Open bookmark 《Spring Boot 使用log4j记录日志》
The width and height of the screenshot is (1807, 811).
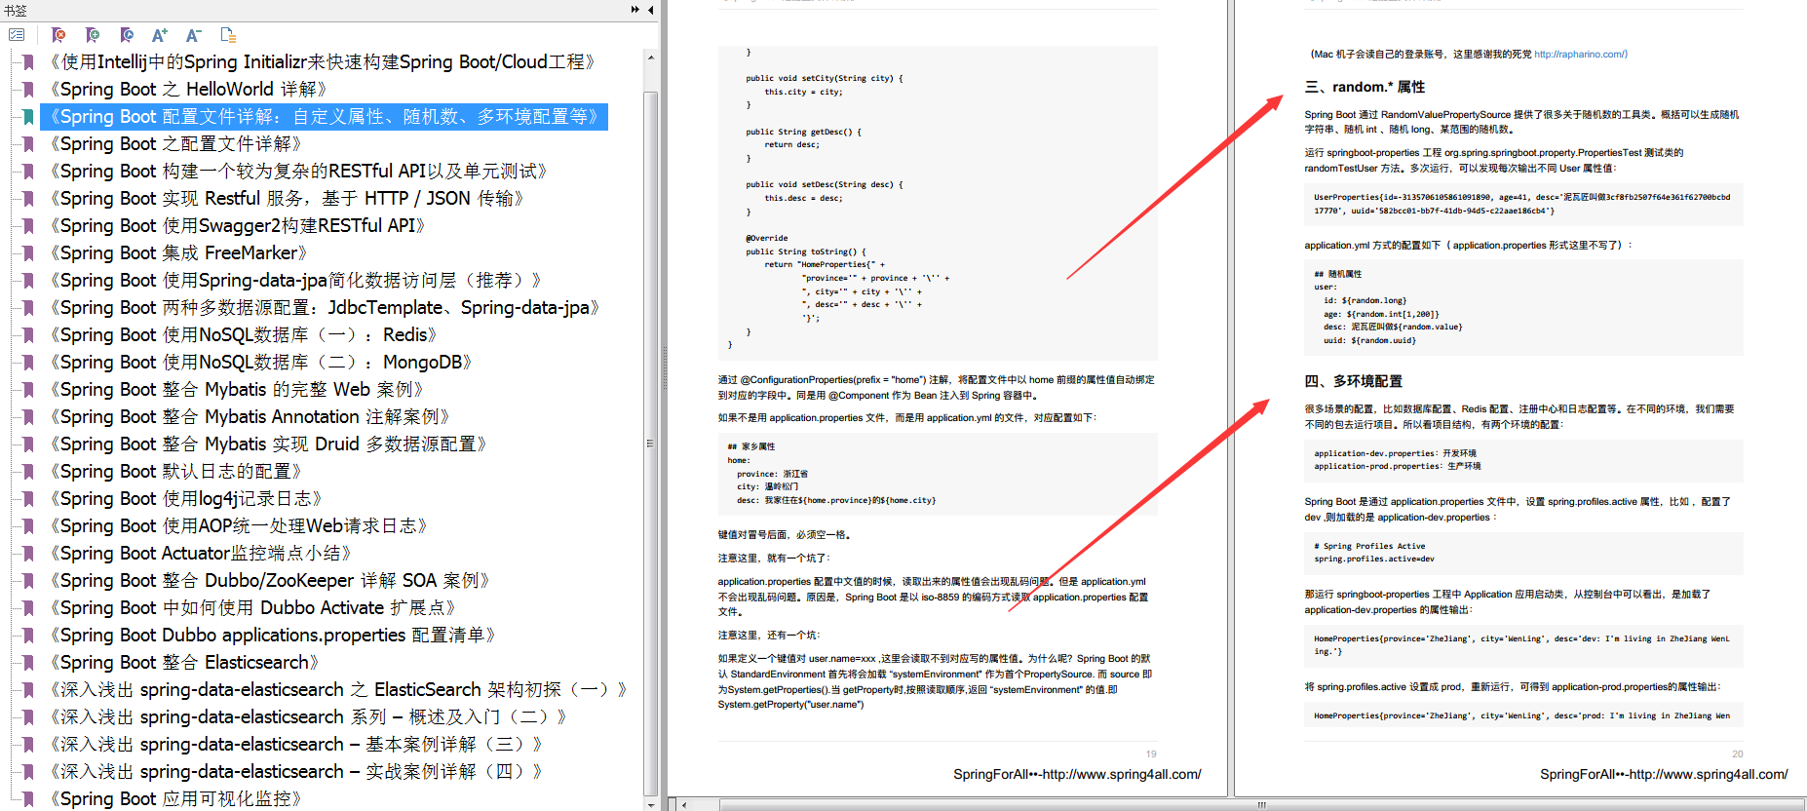pyautogui.click(x=185, y=499)
